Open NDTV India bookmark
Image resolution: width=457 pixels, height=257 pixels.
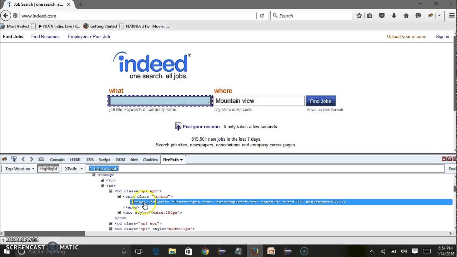pos(59,26)
